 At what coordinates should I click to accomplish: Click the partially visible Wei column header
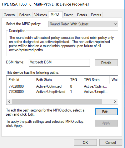click(x=114, y=80)
